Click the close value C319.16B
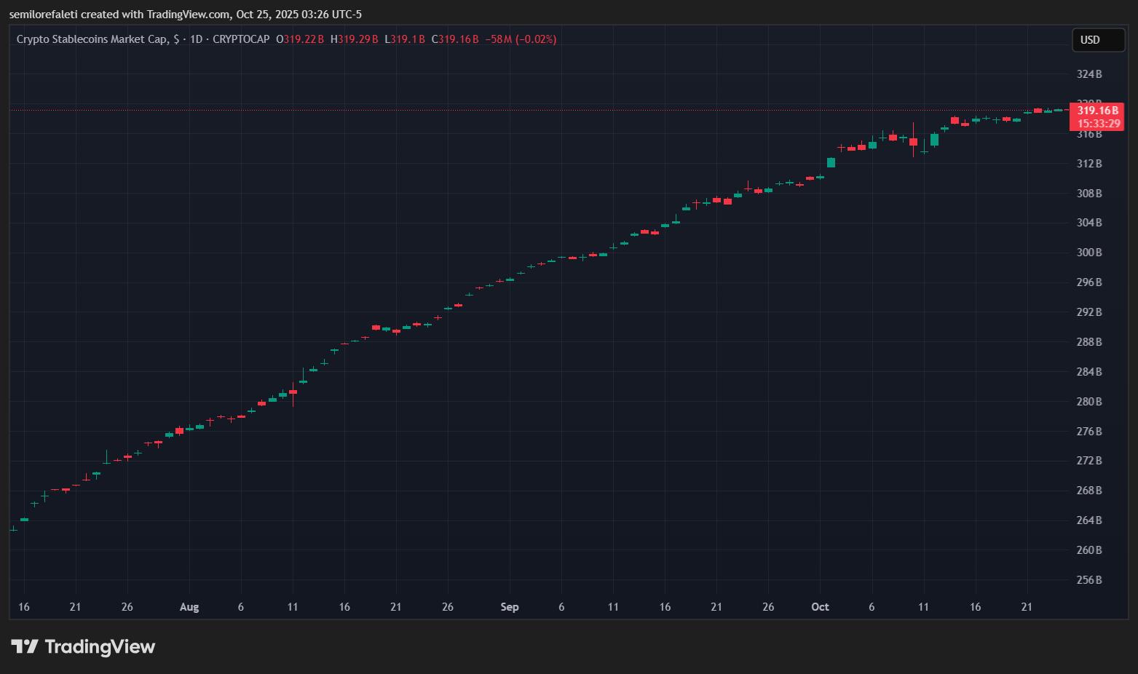 [x=455, y=39]
